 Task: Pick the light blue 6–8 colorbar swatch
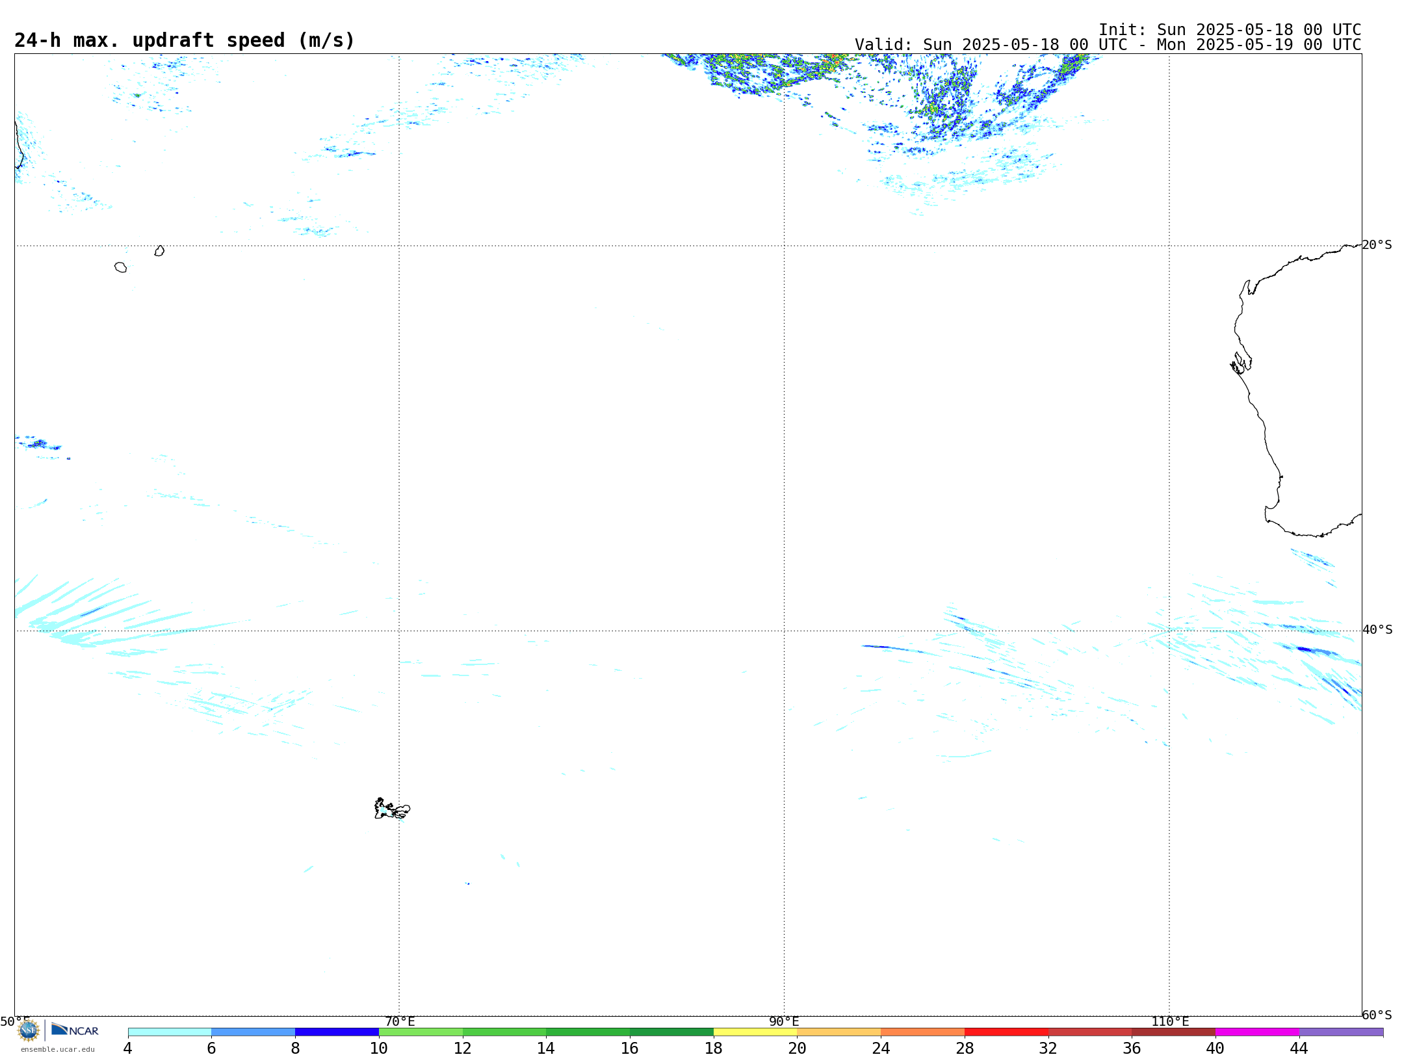253,1032
